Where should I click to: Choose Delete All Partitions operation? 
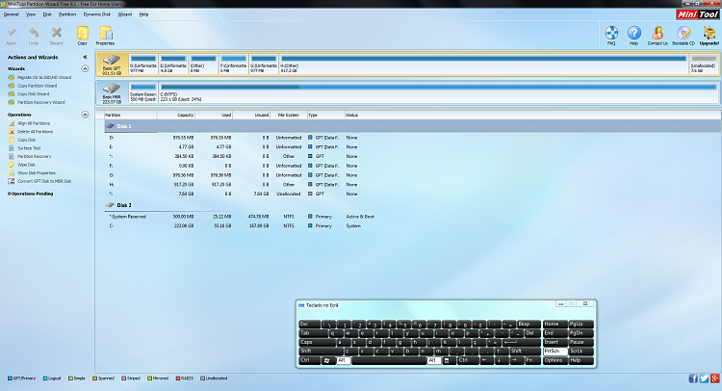click(35, 132)
